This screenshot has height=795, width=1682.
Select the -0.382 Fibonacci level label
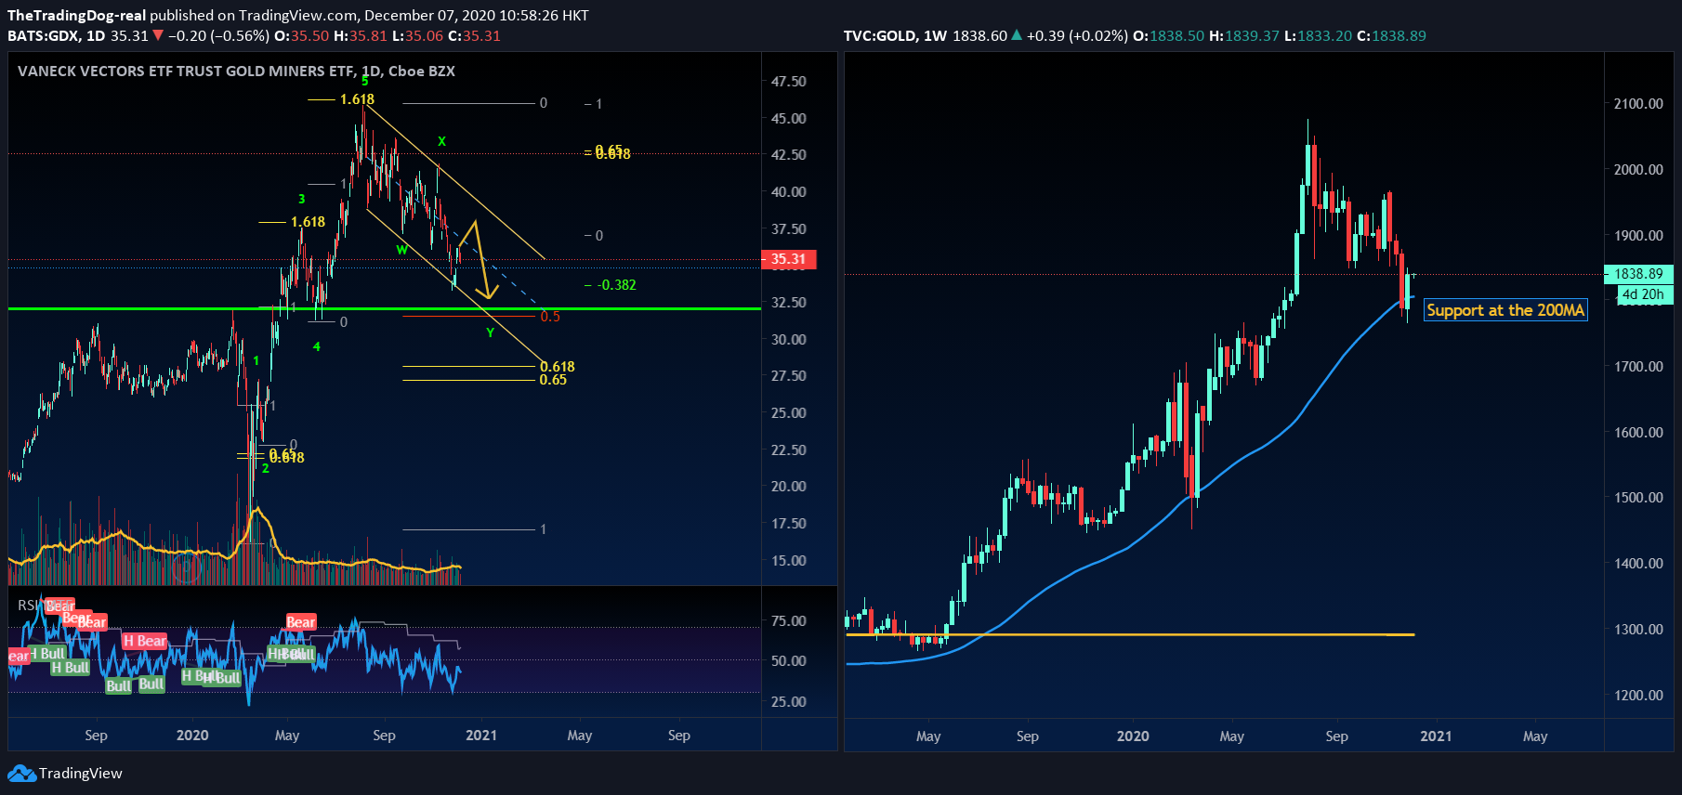617,284
